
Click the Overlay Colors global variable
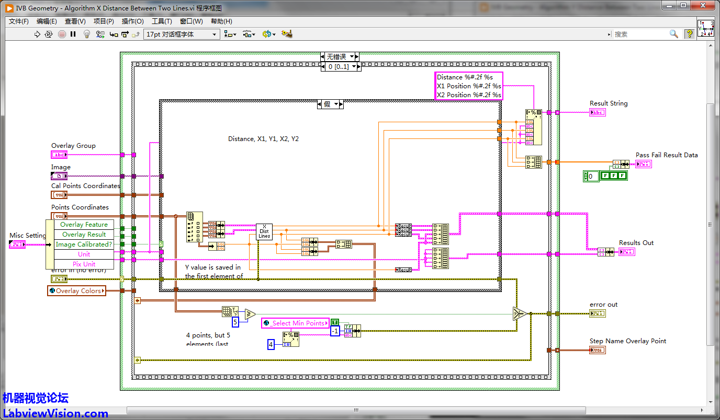[77, 291]
